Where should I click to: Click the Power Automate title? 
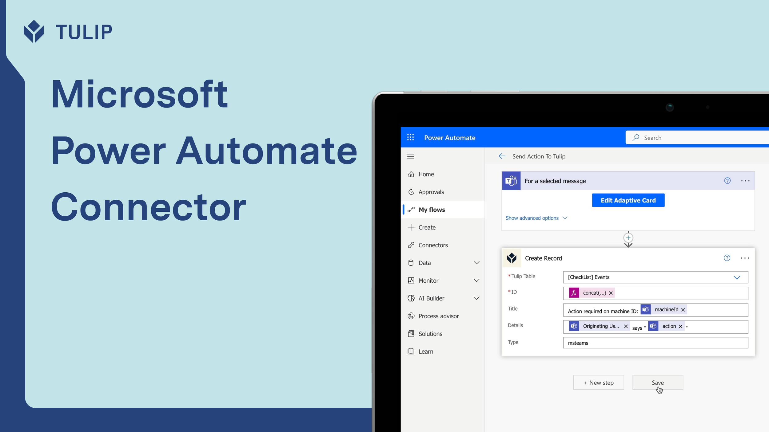450,138
